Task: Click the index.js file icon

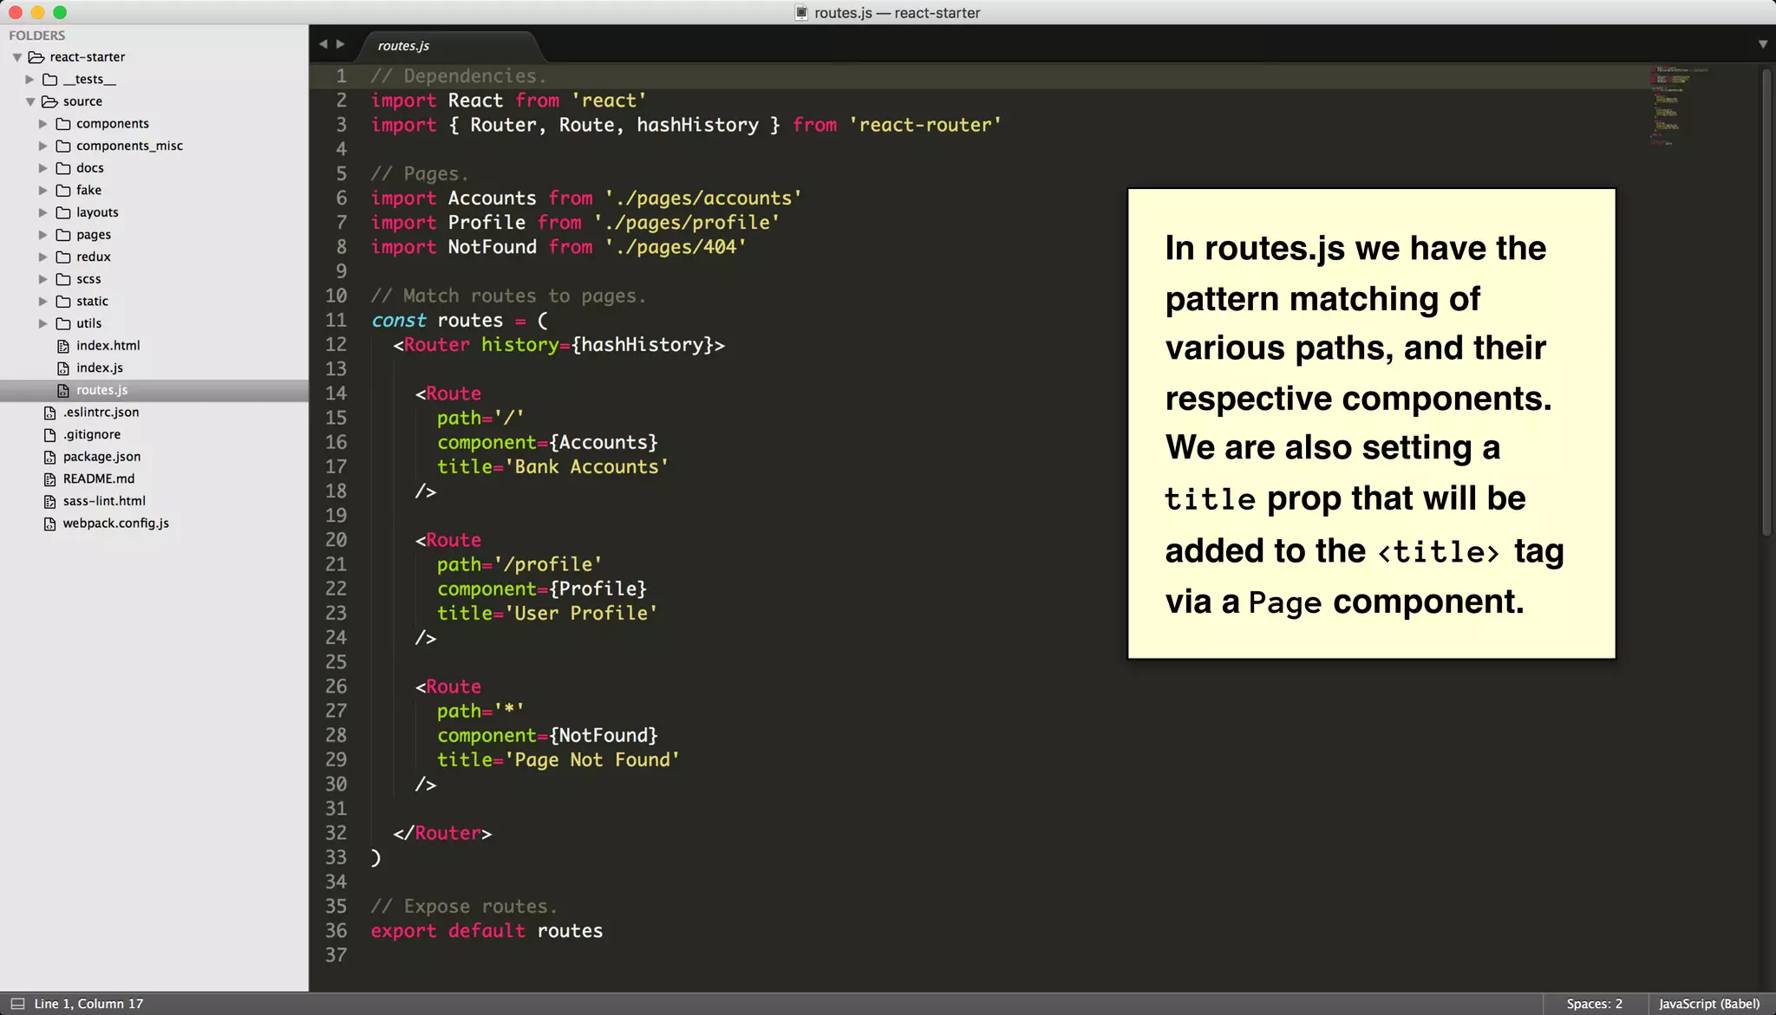Action: click(63, 368)
